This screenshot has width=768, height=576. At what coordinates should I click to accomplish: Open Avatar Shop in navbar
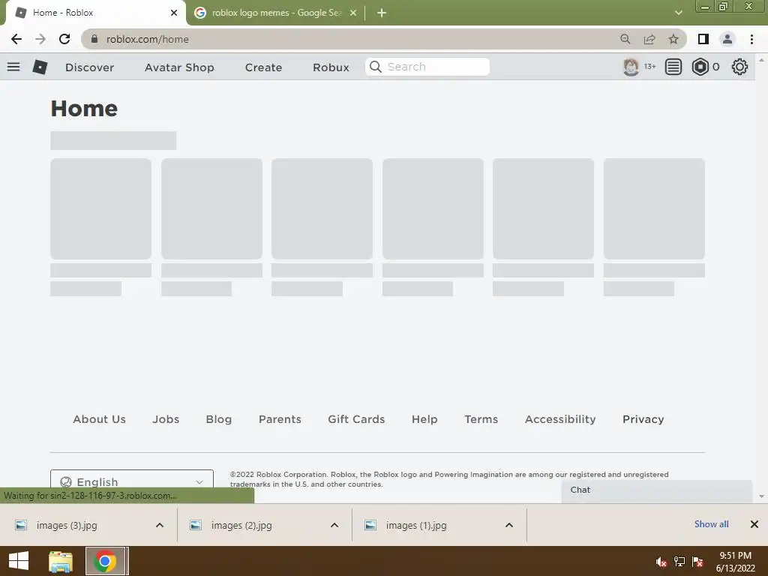179,67
